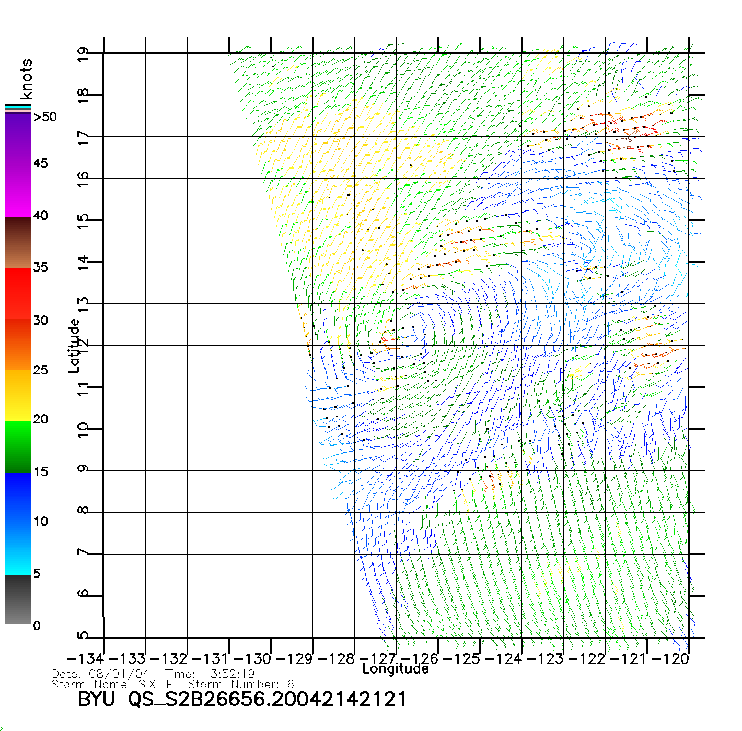Click the 'Longitude' axis label
Viewport: 742px width, 731px height.
(396, 669)
